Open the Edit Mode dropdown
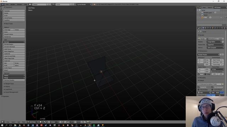This screenshot has height=127, width=227. tap(33, 122)
